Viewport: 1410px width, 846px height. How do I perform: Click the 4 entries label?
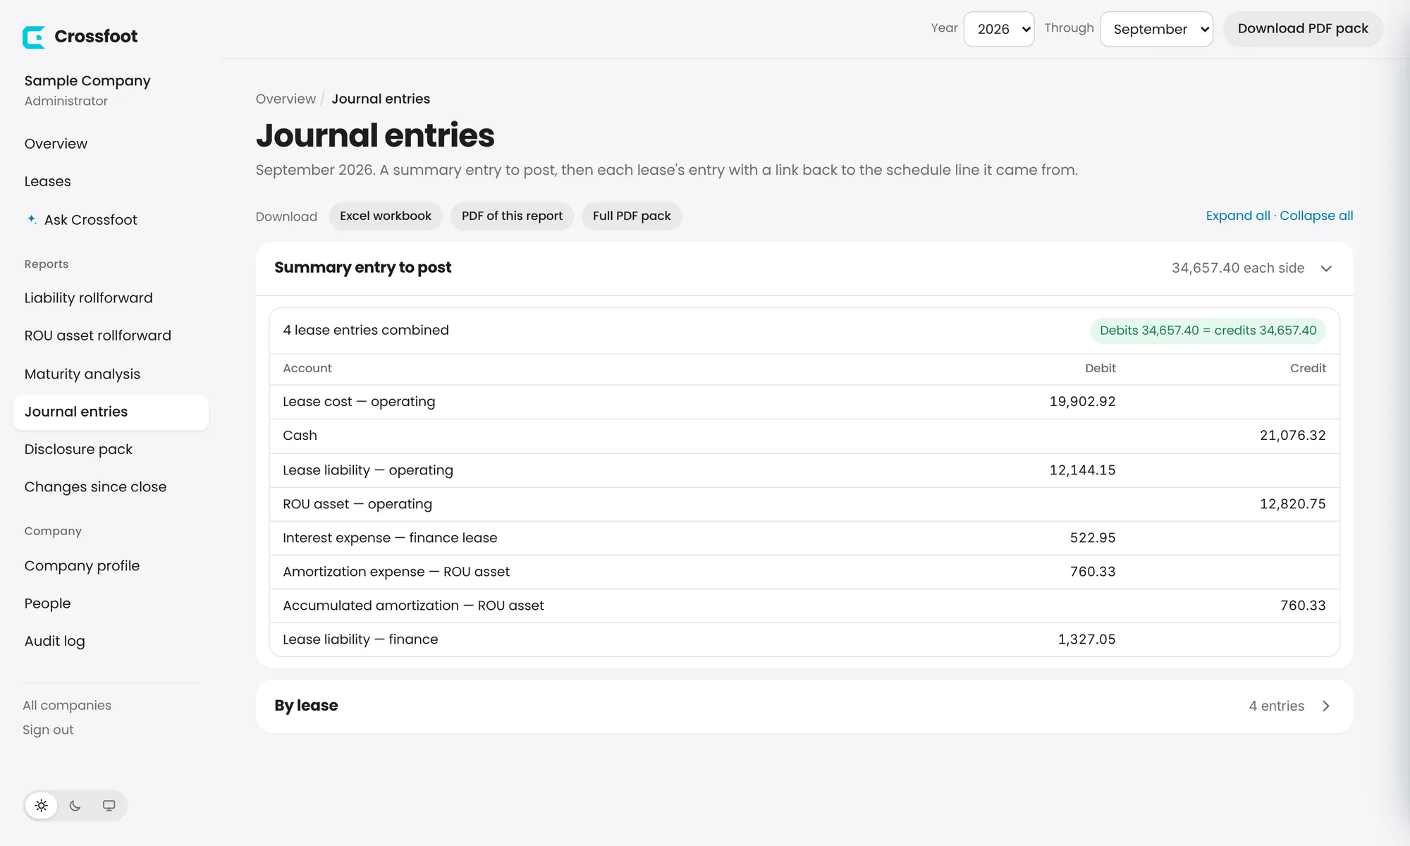pyautogui.click(x=1276, y=706)
